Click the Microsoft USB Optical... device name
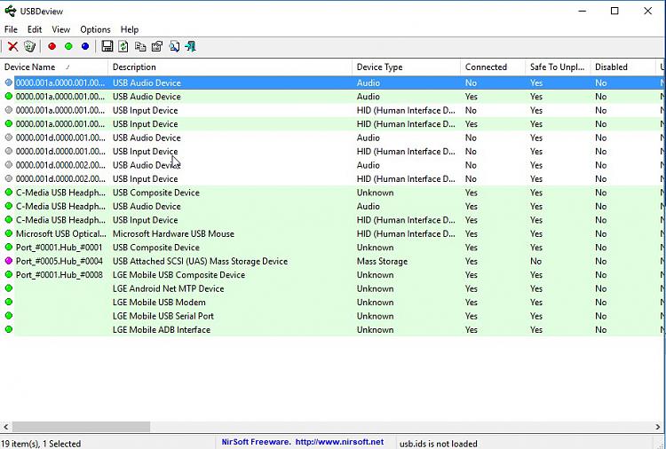The width and height of the screenshot is (666, 449). (60, 233)
